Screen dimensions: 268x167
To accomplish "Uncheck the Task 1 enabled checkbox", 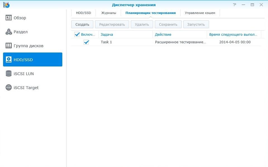I will [x=86, y=42].
